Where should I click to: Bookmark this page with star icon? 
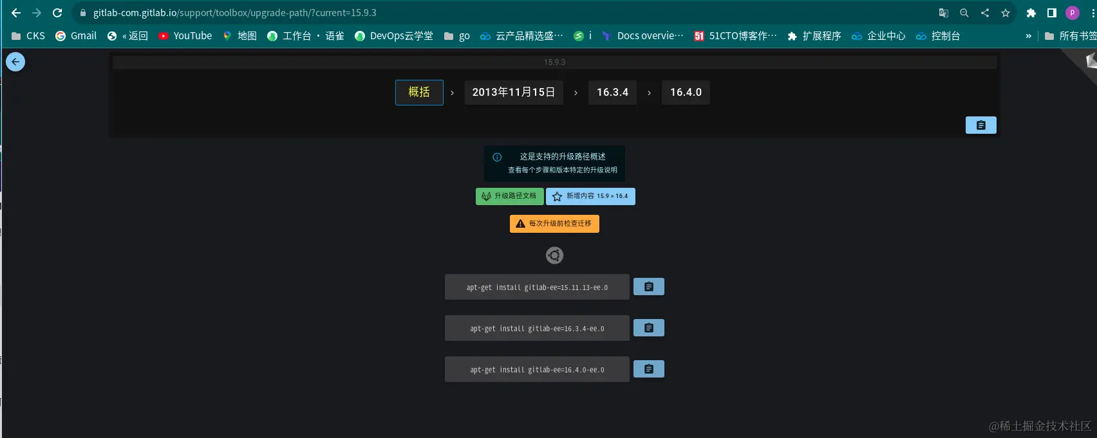[x=1006, y=13]
